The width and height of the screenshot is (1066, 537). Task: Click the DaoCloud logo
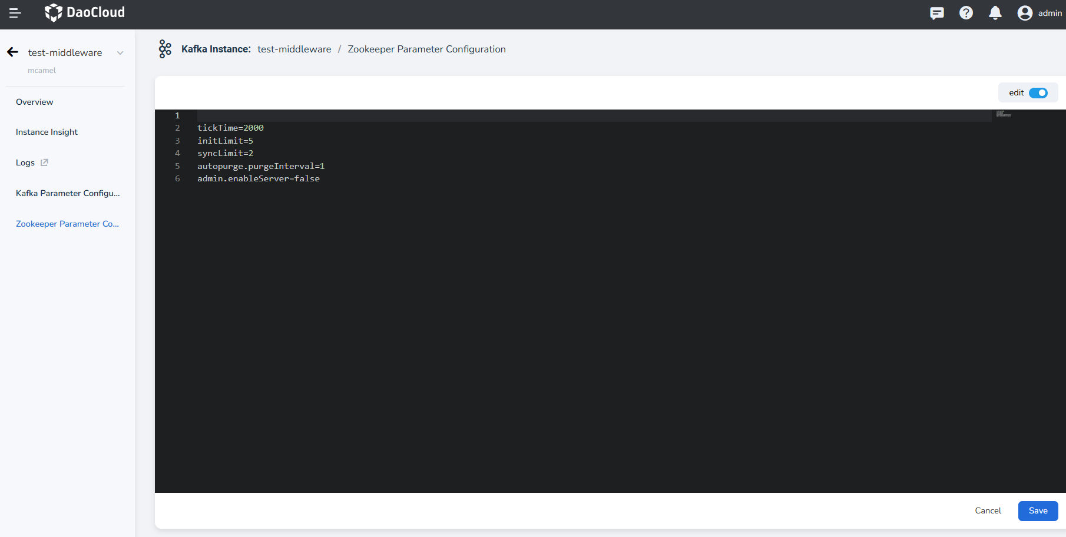click(85, 12)
